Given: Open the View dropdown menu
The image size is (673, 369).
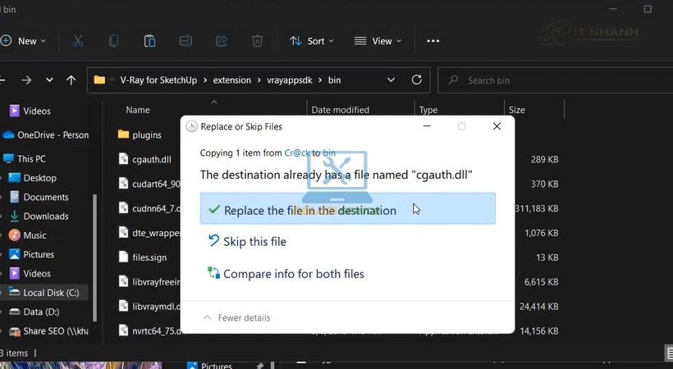Looking at the screenshot, I should pos(378,41).
